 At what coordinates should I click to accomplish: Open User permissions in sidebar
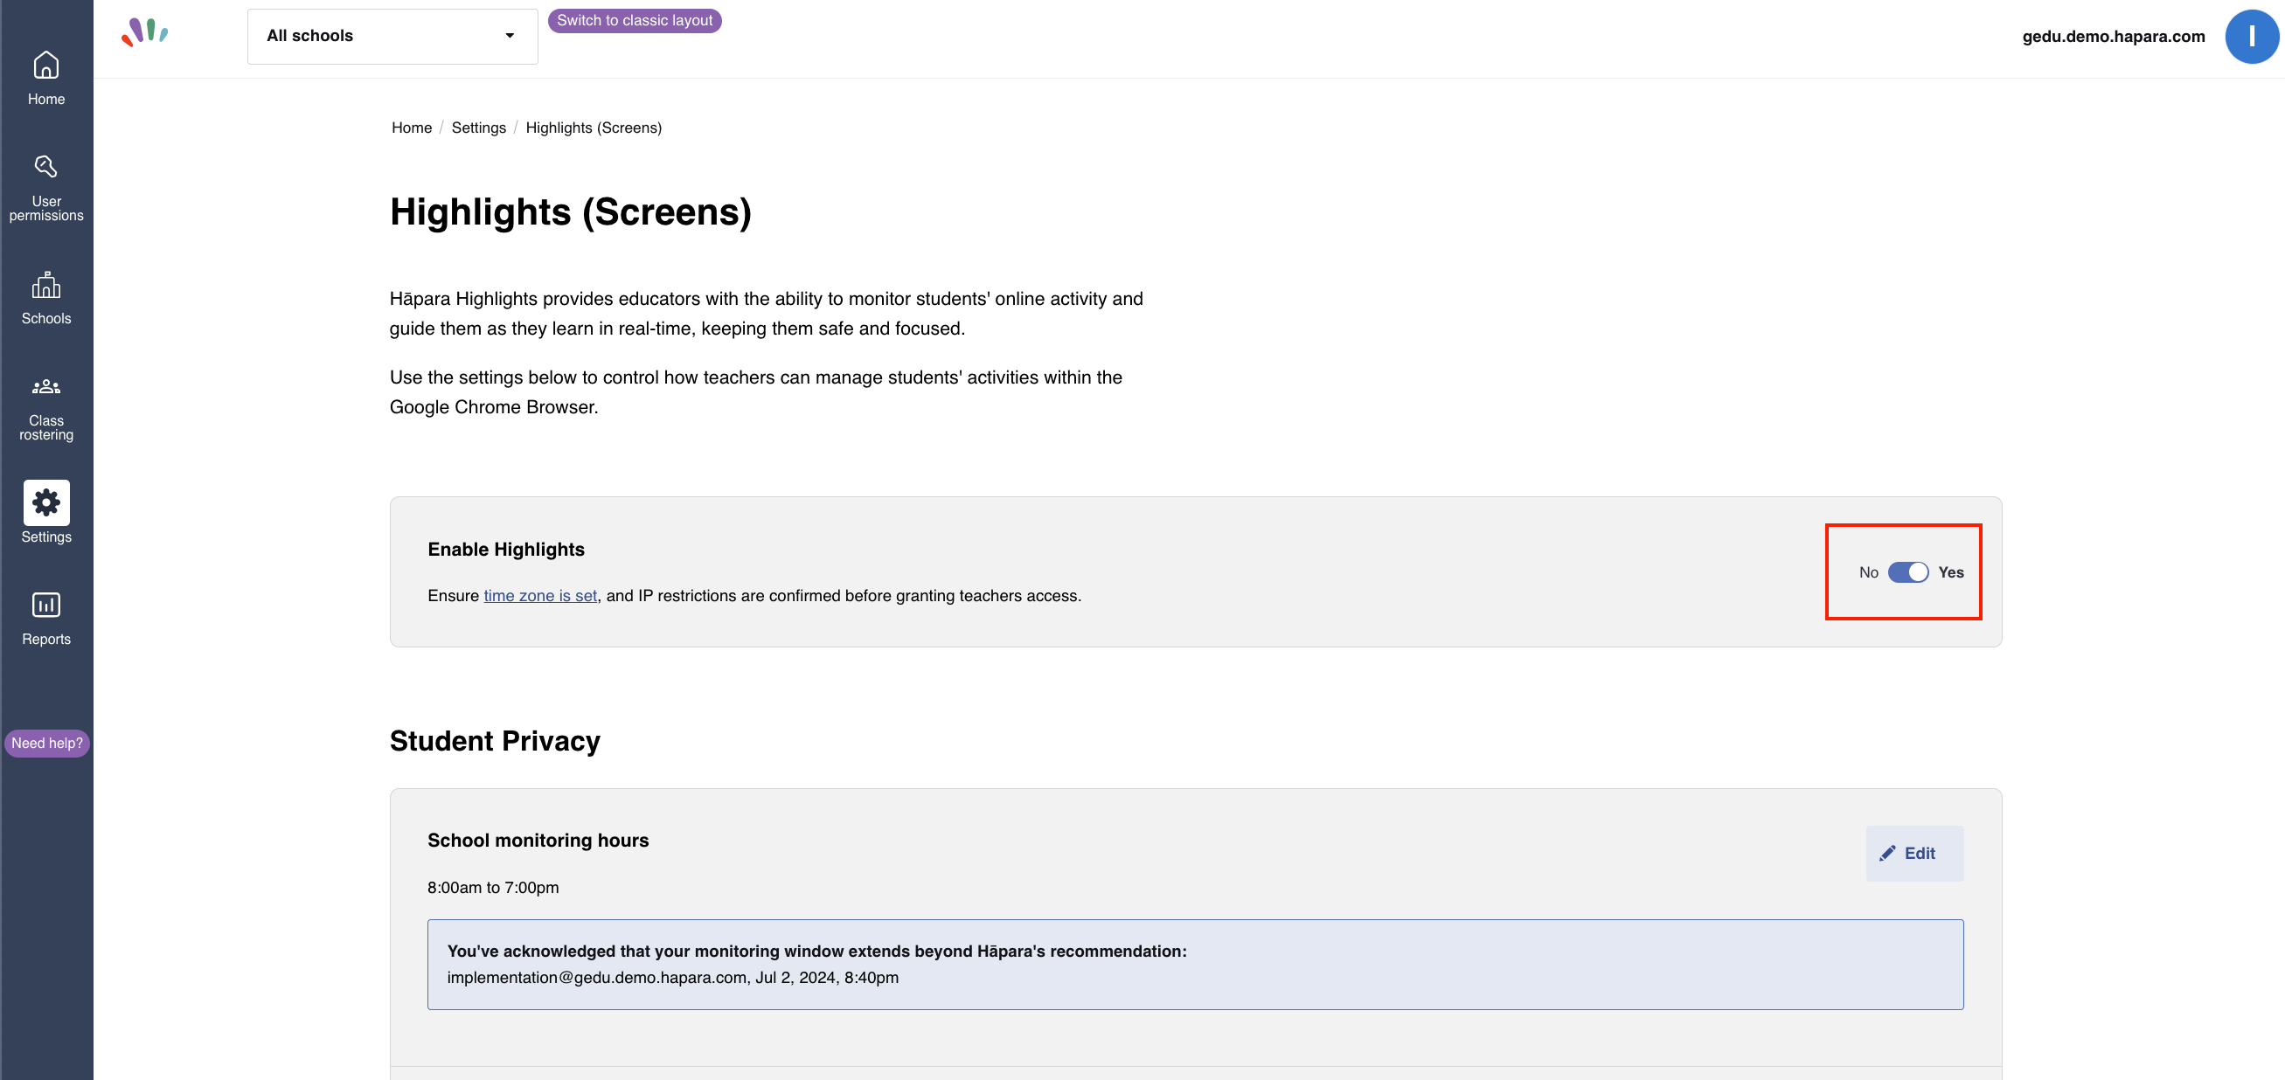(x=46, y=187)
